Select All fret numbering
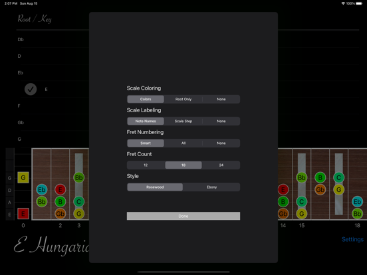The height and width of the screenshot is (275, 367). 183,143
